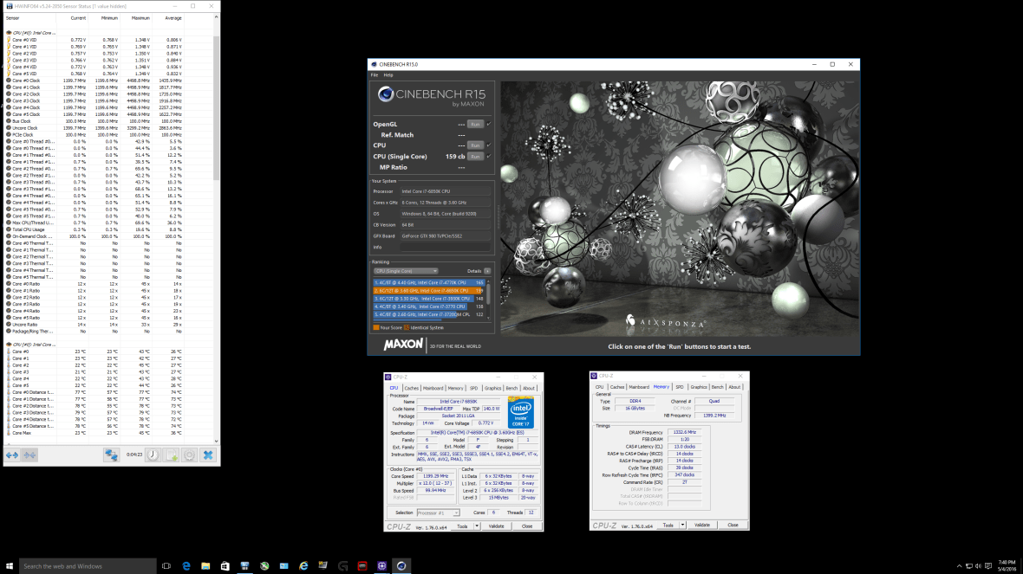Click the Cinebench icon in the taskbar
Screen dimensions: 1023x574
tap(401, 565)
